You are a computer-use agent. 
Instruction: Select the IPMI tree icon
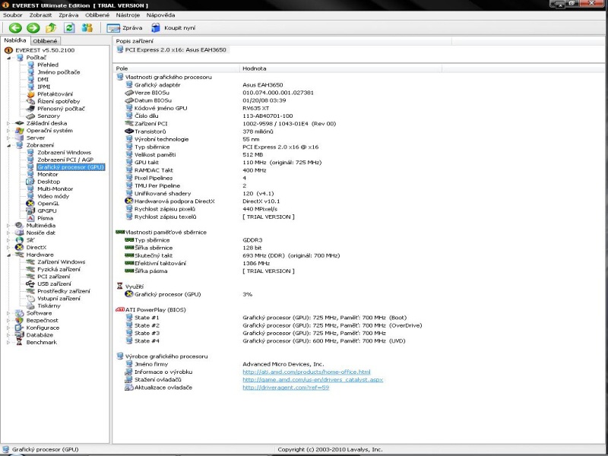pos(30,87)
